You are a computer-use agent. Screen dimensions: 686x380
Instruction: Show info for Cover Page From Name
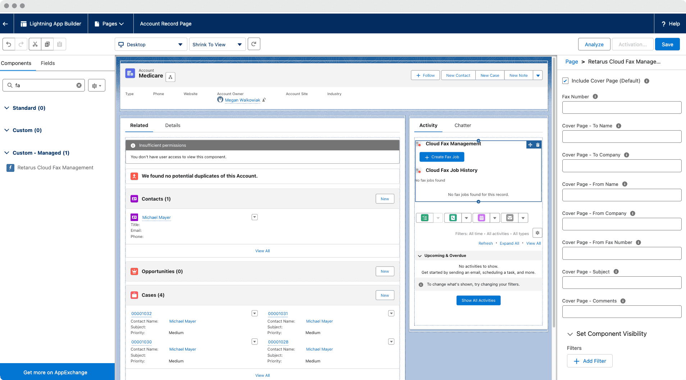625,184
